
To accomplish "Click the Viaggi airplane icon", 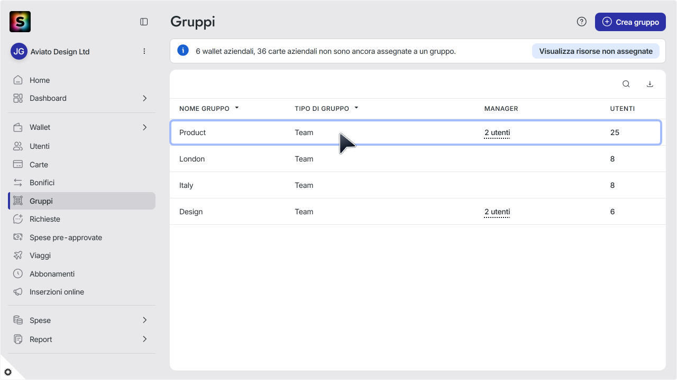I will coord(18,255).
